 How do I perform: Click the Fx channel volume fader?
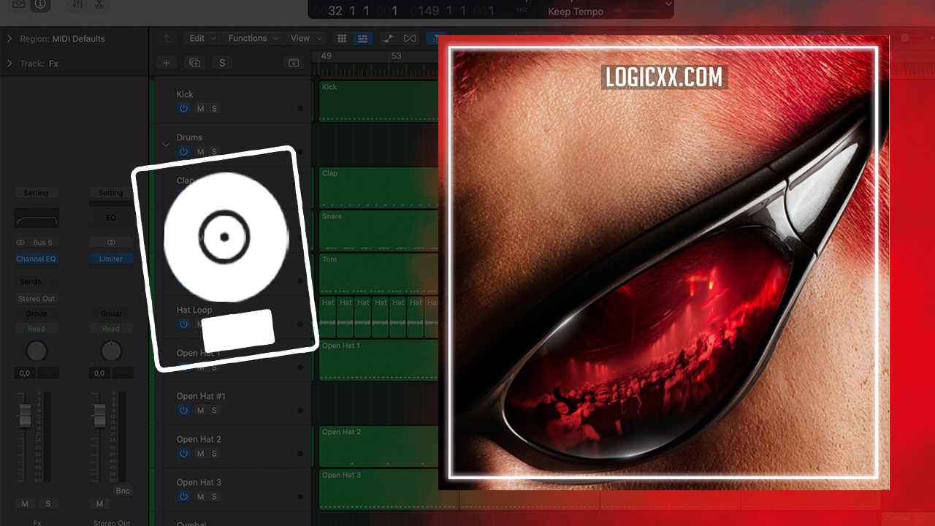tap(25, 415)
